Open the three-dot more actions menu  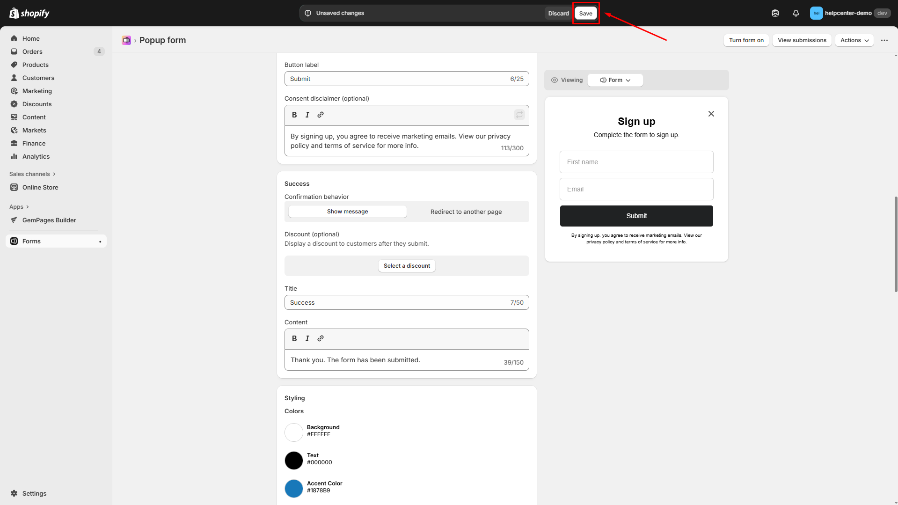point(884,40)
